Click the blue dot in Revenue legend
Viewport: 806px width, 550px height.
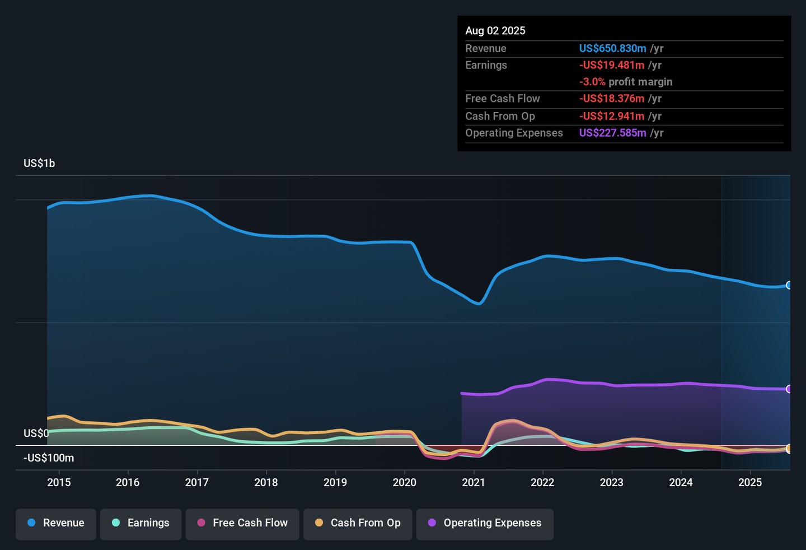tap(32, 523)
